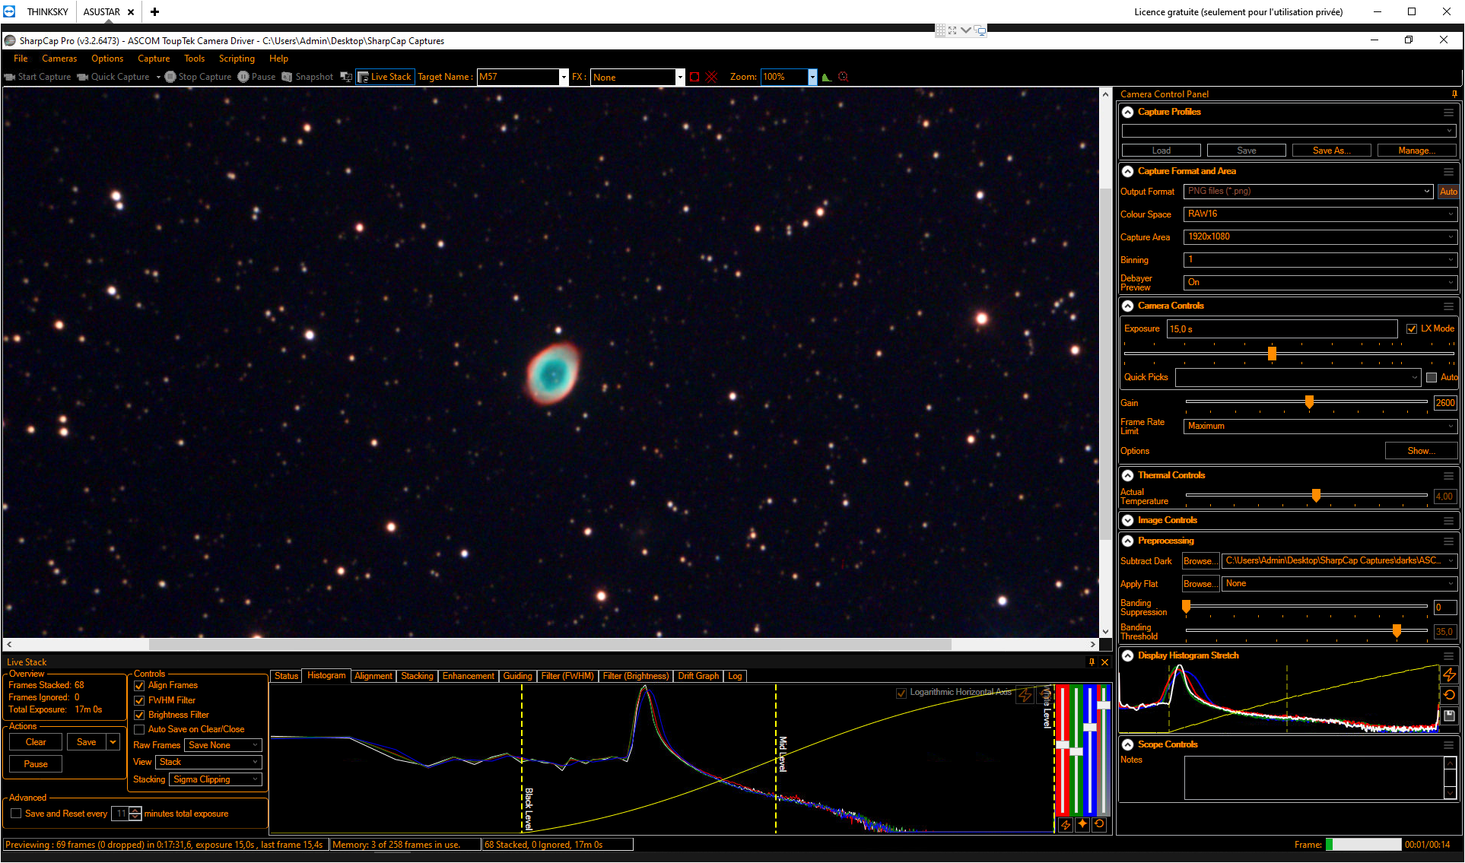Reset the Display Histogram Stretch
The image size is (1465, 863).
tap(1449, 695)
